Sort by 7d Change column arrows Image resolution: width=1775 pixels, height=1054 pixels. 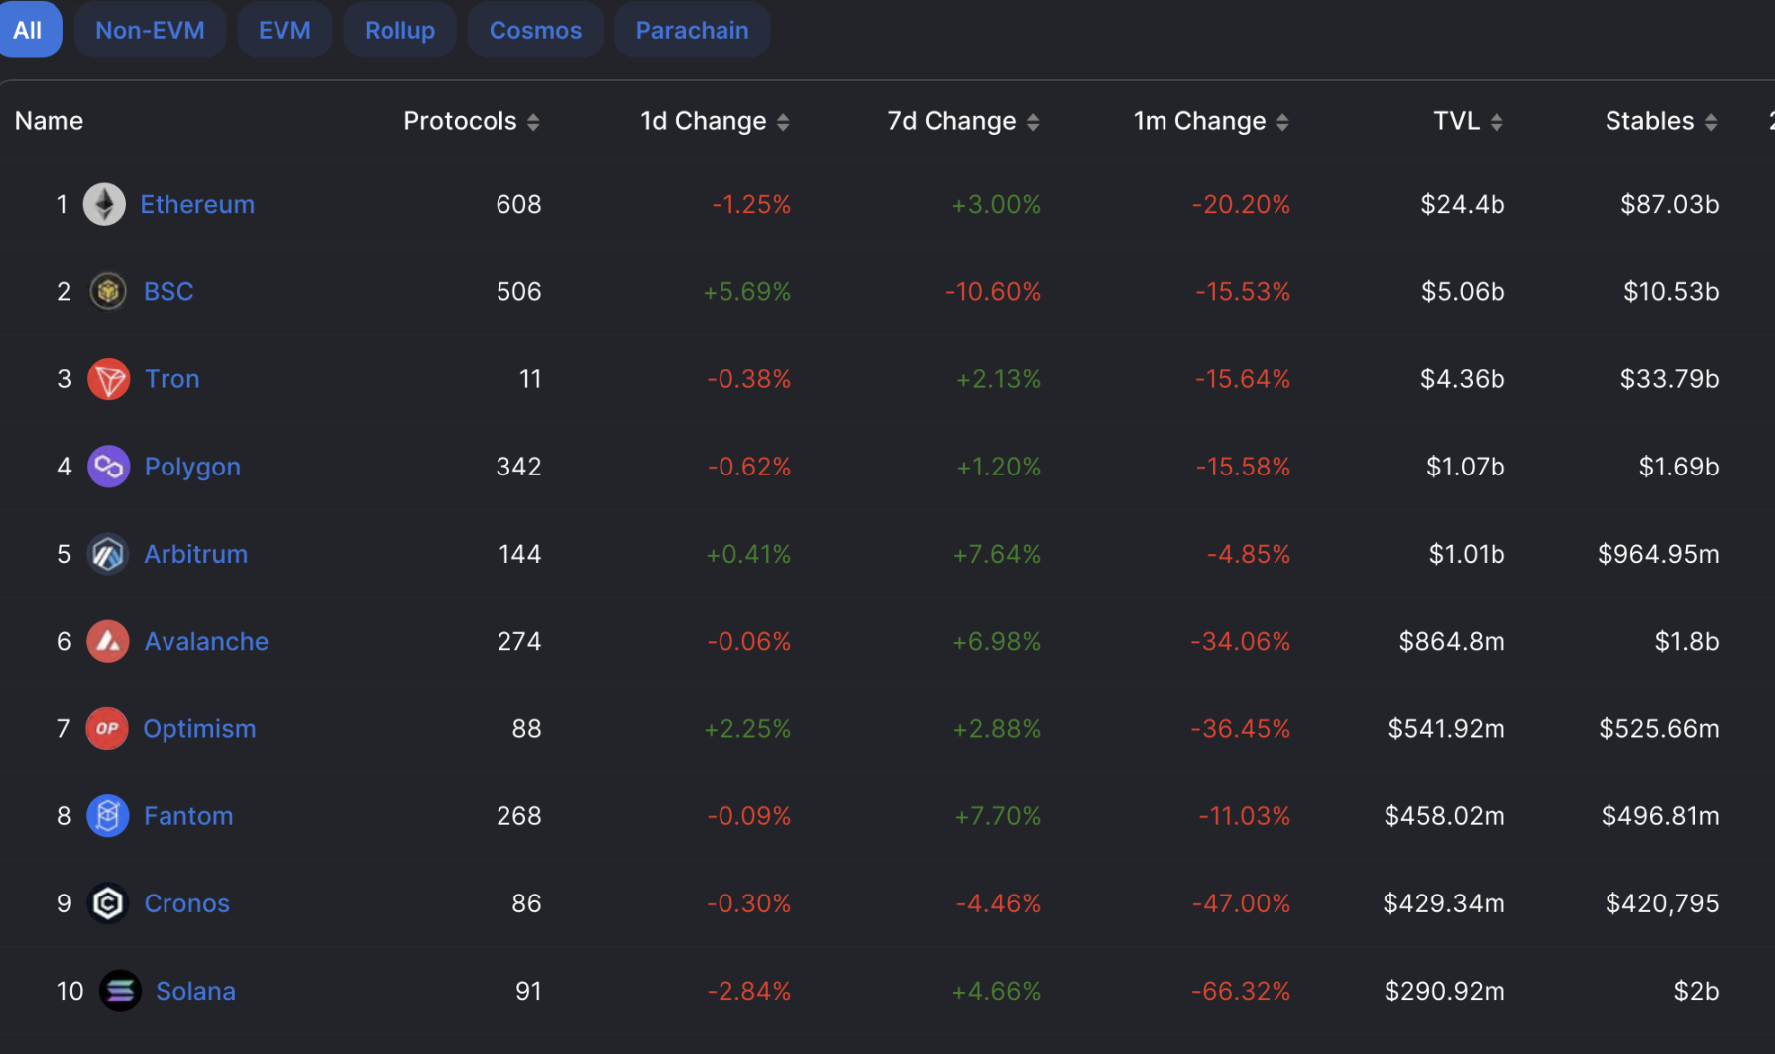point(1033,122)
